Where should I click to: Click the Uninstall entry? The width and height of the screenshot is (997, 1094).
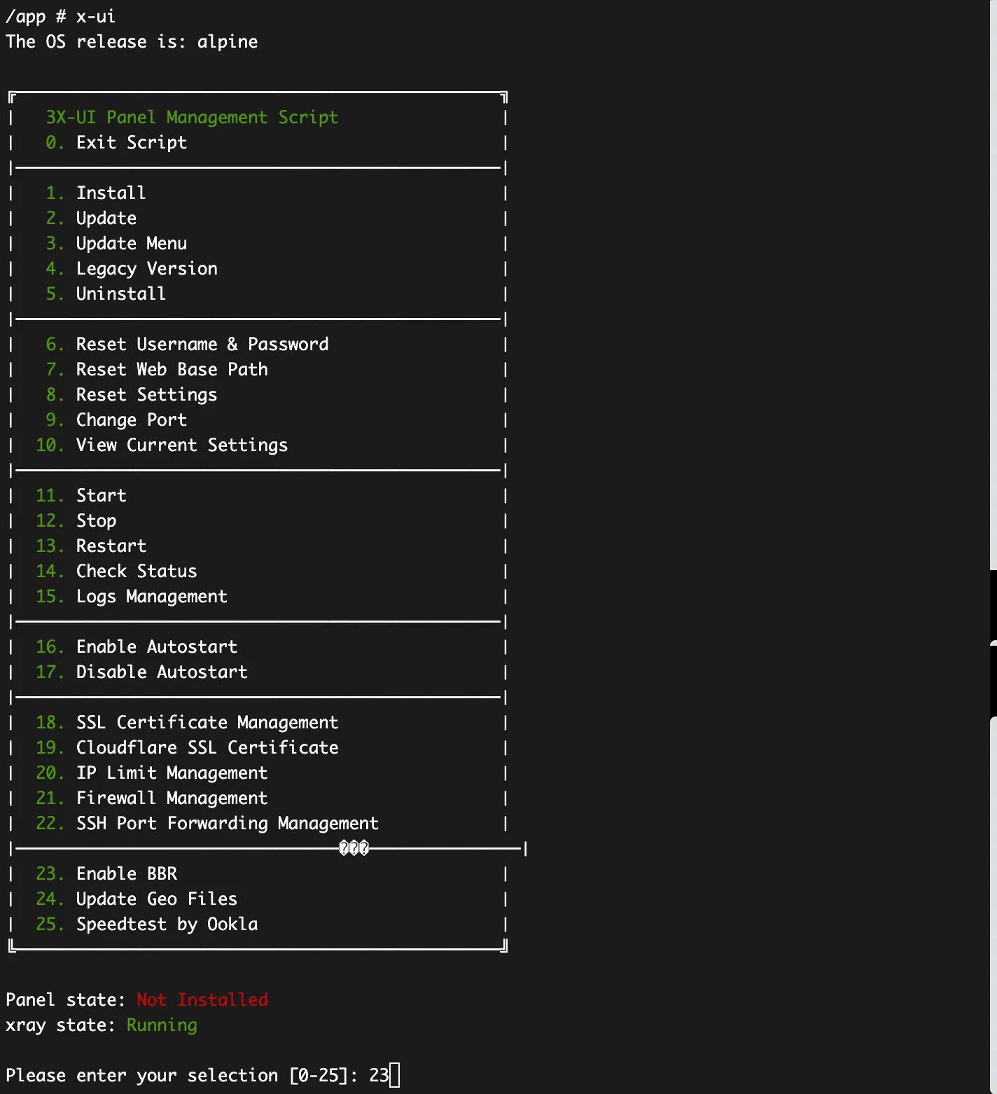tap(120, 293)
